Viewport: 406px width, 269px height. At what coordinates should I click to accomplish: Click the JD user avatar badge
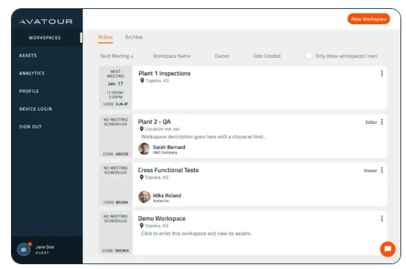click(x=23, y=250)
